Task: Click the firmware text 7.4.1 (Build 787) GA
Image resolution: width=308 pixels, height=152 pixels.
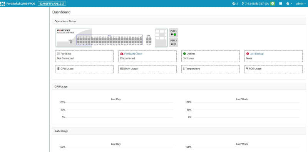Action: pyautogui.click(x=257, y=3)
